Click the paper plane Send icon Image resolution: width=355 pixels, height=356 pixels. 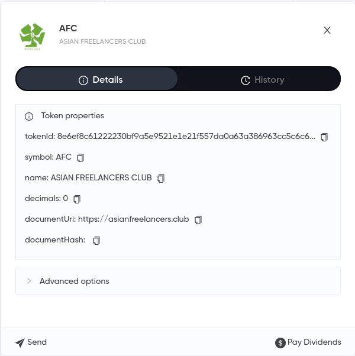point(20,342)
